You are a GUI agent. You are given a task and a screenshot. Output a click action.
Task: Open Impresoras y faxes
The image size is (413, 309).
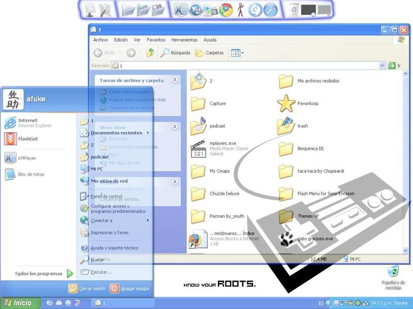coord(104,233)
